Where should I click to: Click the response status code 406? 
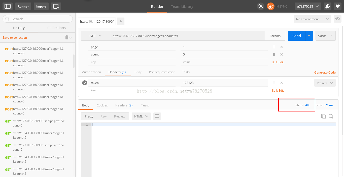click(x=308, y=105)
